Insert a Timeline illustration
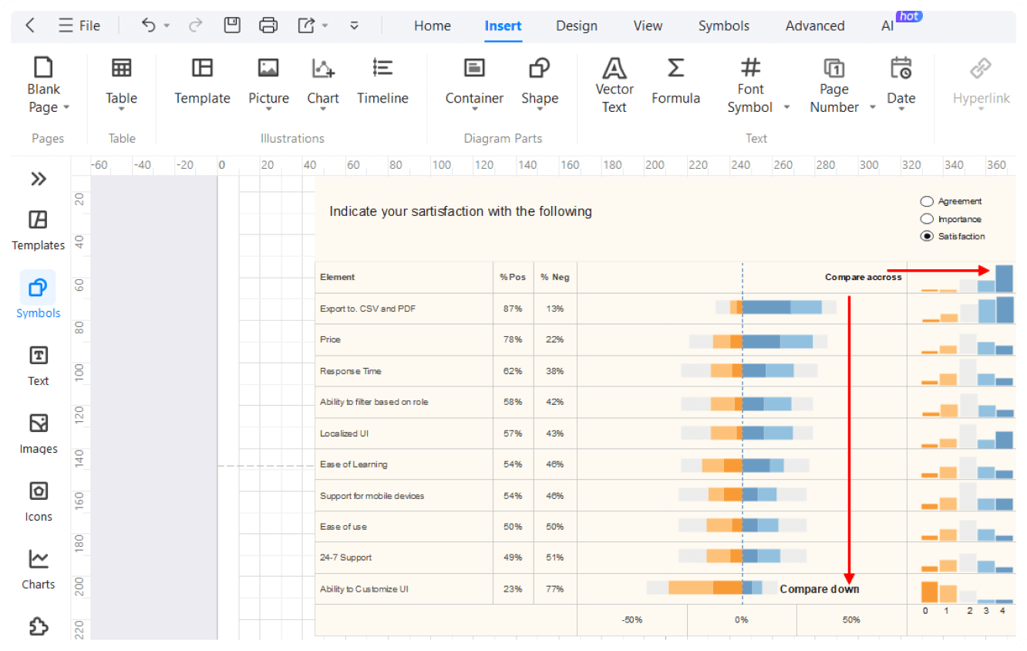 click(382, 80)
